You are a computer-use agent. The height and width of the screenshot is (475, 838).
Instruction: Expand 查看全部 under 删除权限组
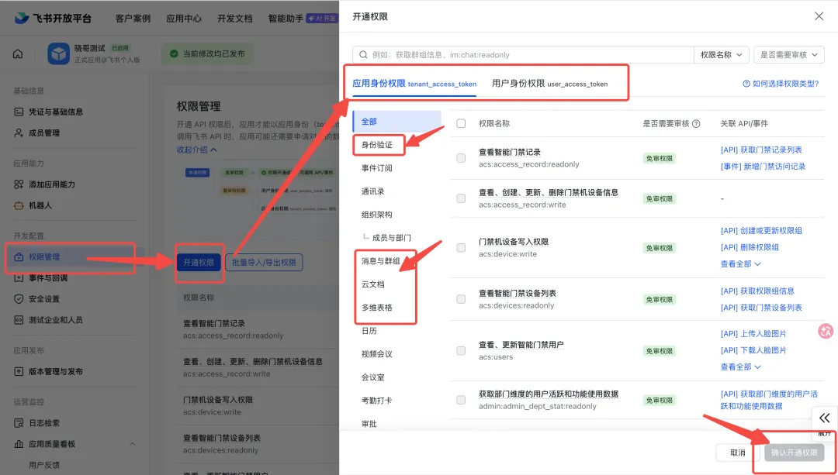[x=741, y=263]
